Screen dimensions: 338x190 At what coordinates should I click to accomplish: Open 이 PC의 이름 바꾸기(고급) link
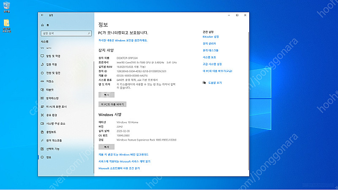(x=217, y=71)
